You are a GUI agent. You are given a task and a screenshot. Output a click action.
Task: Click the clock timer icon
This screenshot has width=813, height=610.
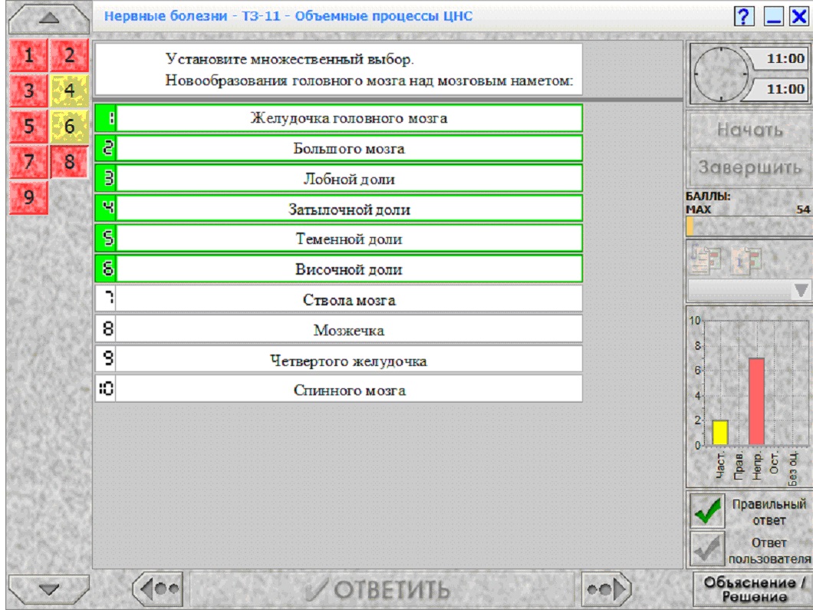pos(721,74)
